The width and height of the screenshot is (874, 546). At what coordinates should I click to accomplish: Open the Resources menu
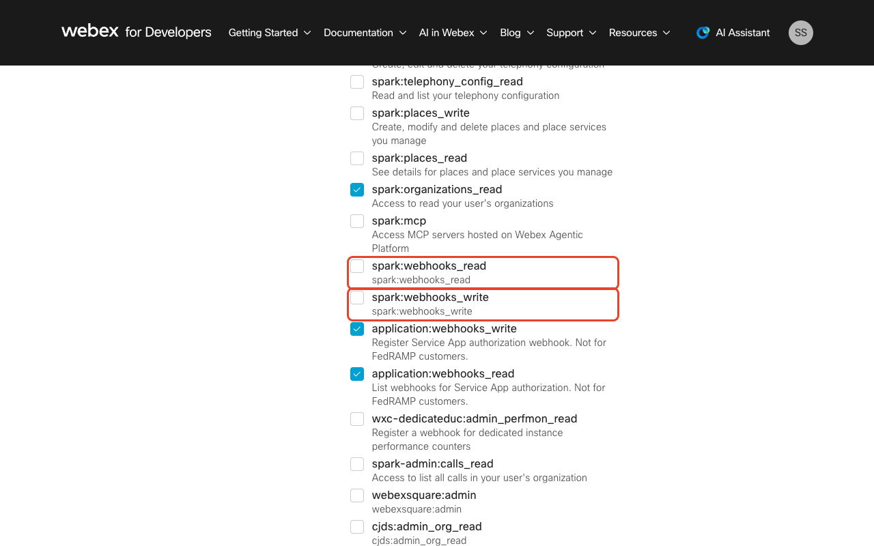point(640,33)
